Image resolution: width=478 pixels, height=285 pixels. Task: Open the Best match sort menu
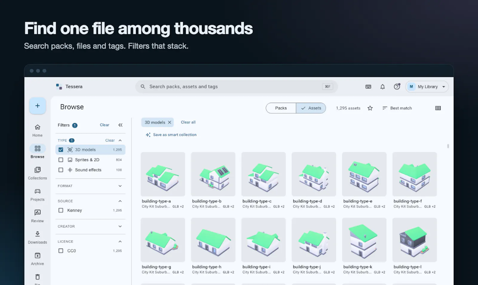397,108
